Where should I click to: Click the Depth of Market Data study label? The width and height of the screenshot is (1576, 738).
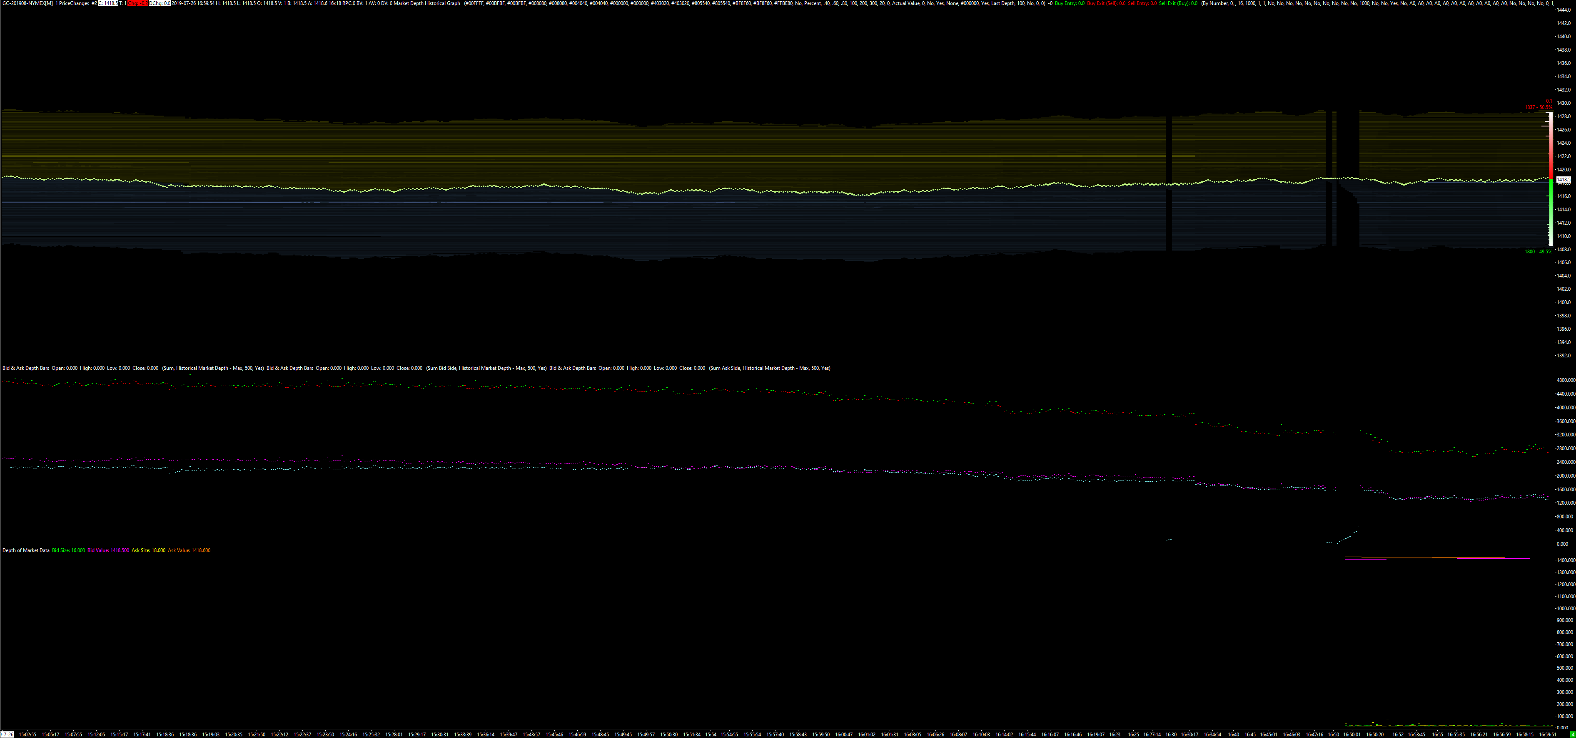pos(26,550)
